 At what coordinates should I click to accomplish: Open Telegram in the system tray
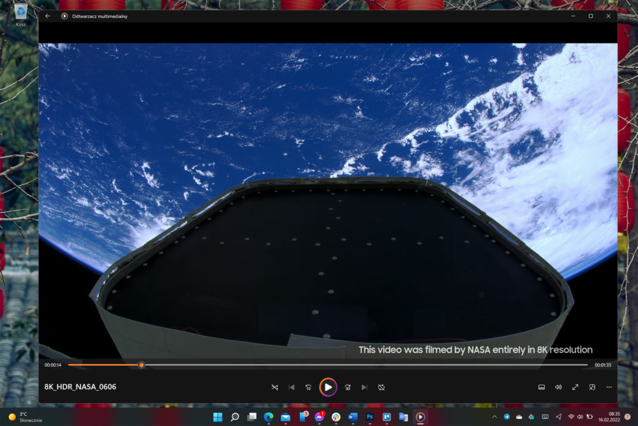click(x=507, y=416)
